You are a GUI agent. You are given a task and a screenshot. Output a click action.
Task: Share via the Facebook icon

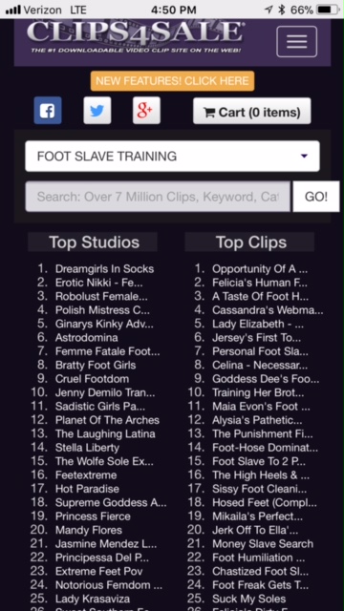48,111
